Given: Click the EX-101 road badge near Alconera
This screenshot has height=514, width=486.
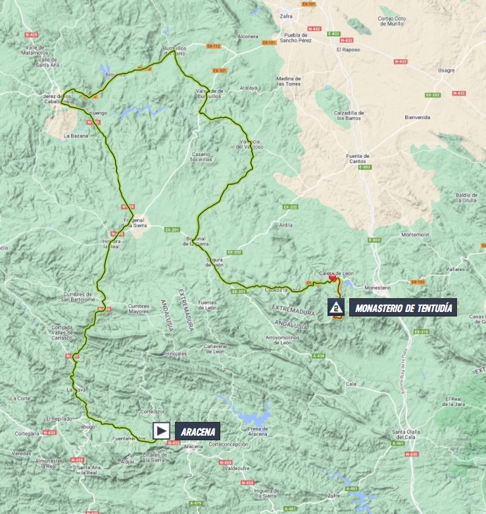Looking at the screenshot, I should (x=269, y=43).
